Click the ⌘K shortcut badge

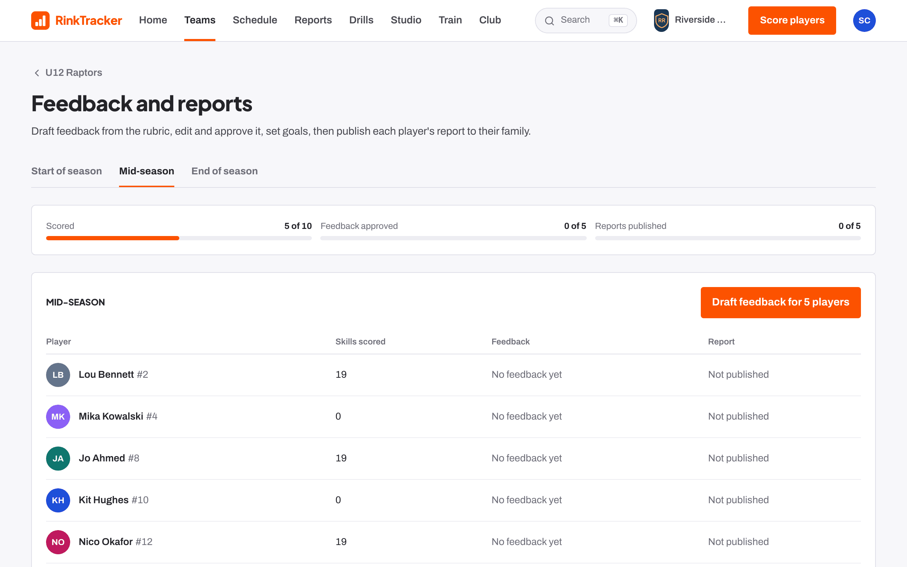[x=618, y=20]
